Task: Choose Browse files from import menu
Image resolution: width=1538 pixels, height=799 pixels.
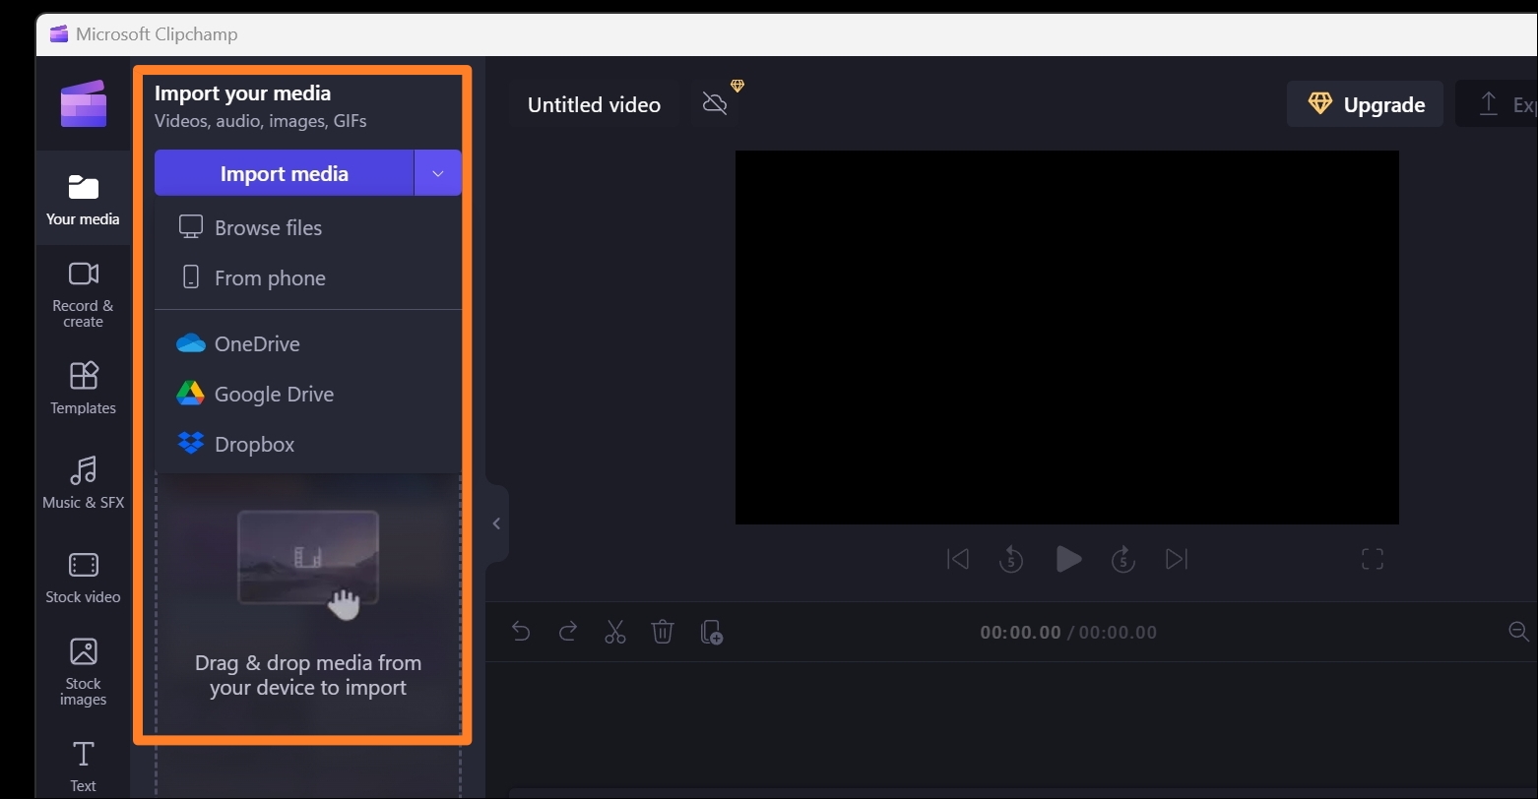Action: 308,227
